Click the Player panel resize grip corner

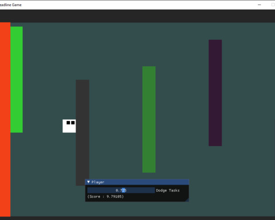(187, 199)
